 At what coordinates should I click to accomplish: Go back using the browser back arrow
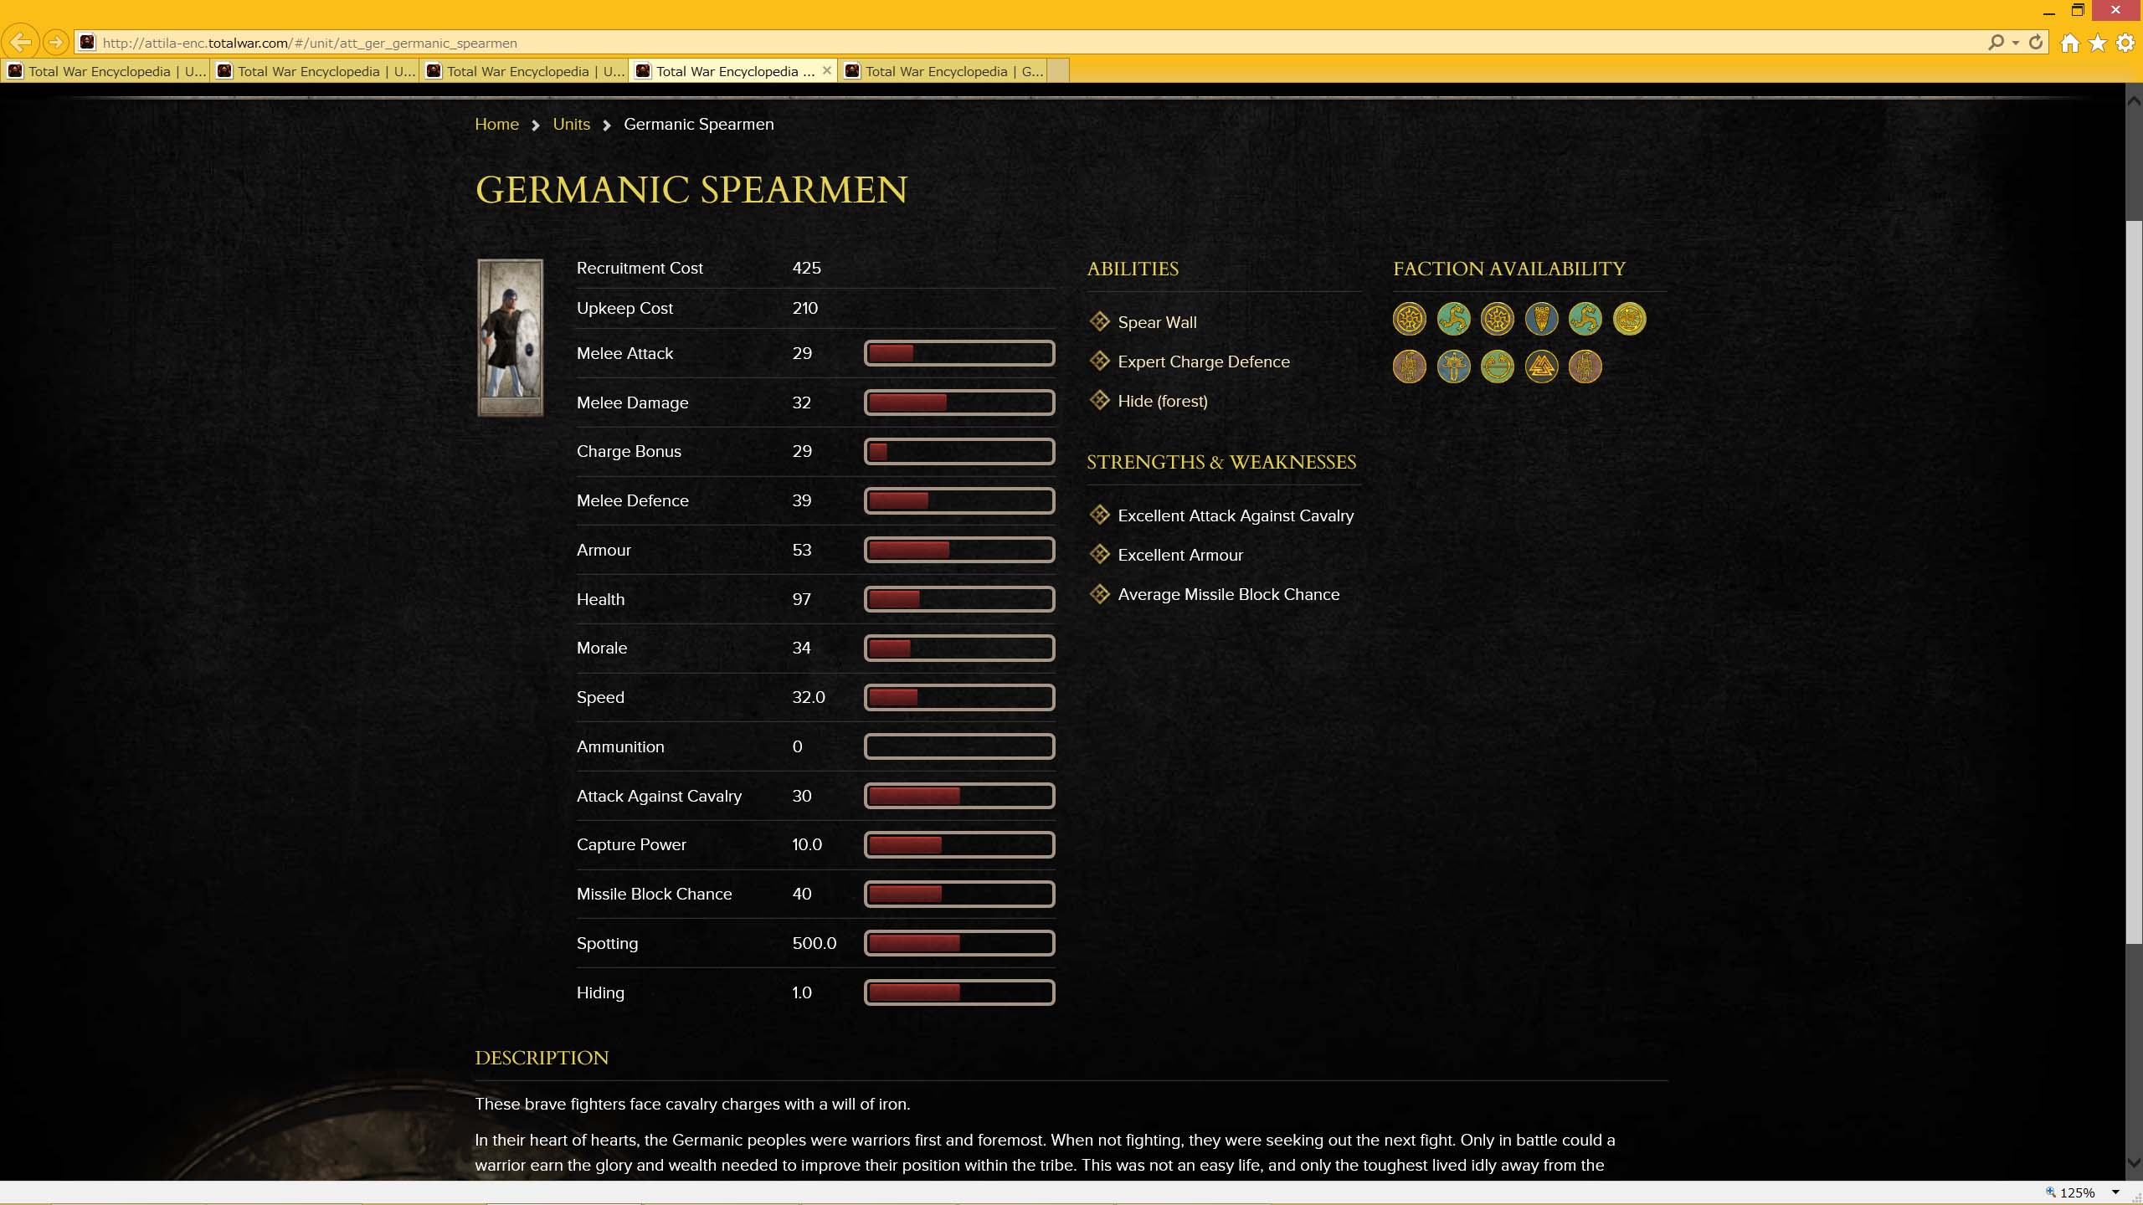[x=21, y=42]
